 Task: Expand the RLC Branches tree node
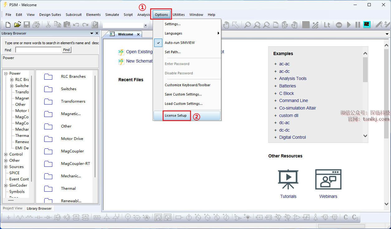12,80
